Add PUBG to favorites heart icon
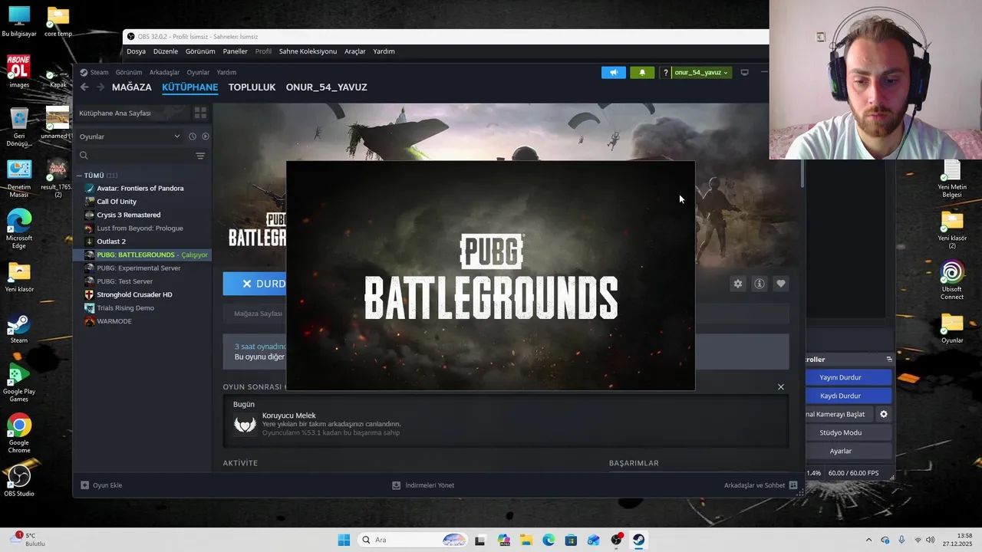The image size is (982, 552). tap(781, 284)
